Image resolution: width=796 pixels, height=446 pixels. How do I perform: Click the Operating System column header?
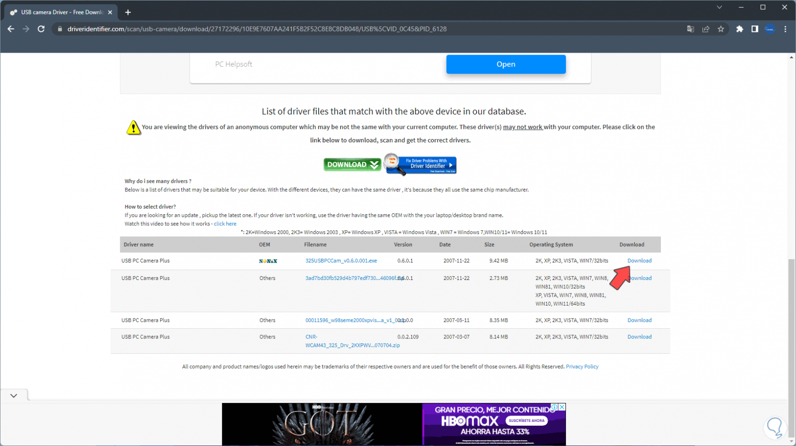click(x=551, y=245)
